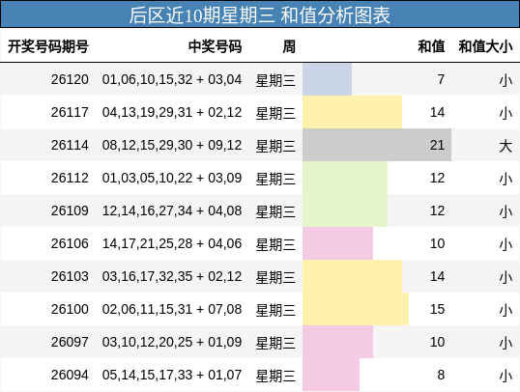
Task: Select issue number 26112
Action: [70, 178]
